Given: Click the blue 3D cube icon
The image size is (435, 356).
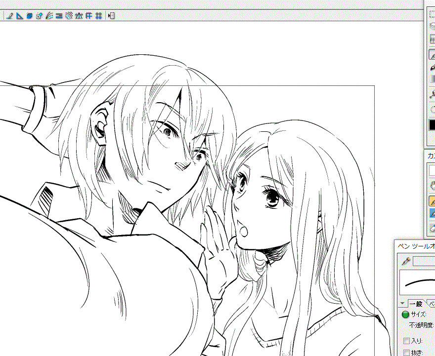Looking at the screenshot, I should (x=29, y=16).
